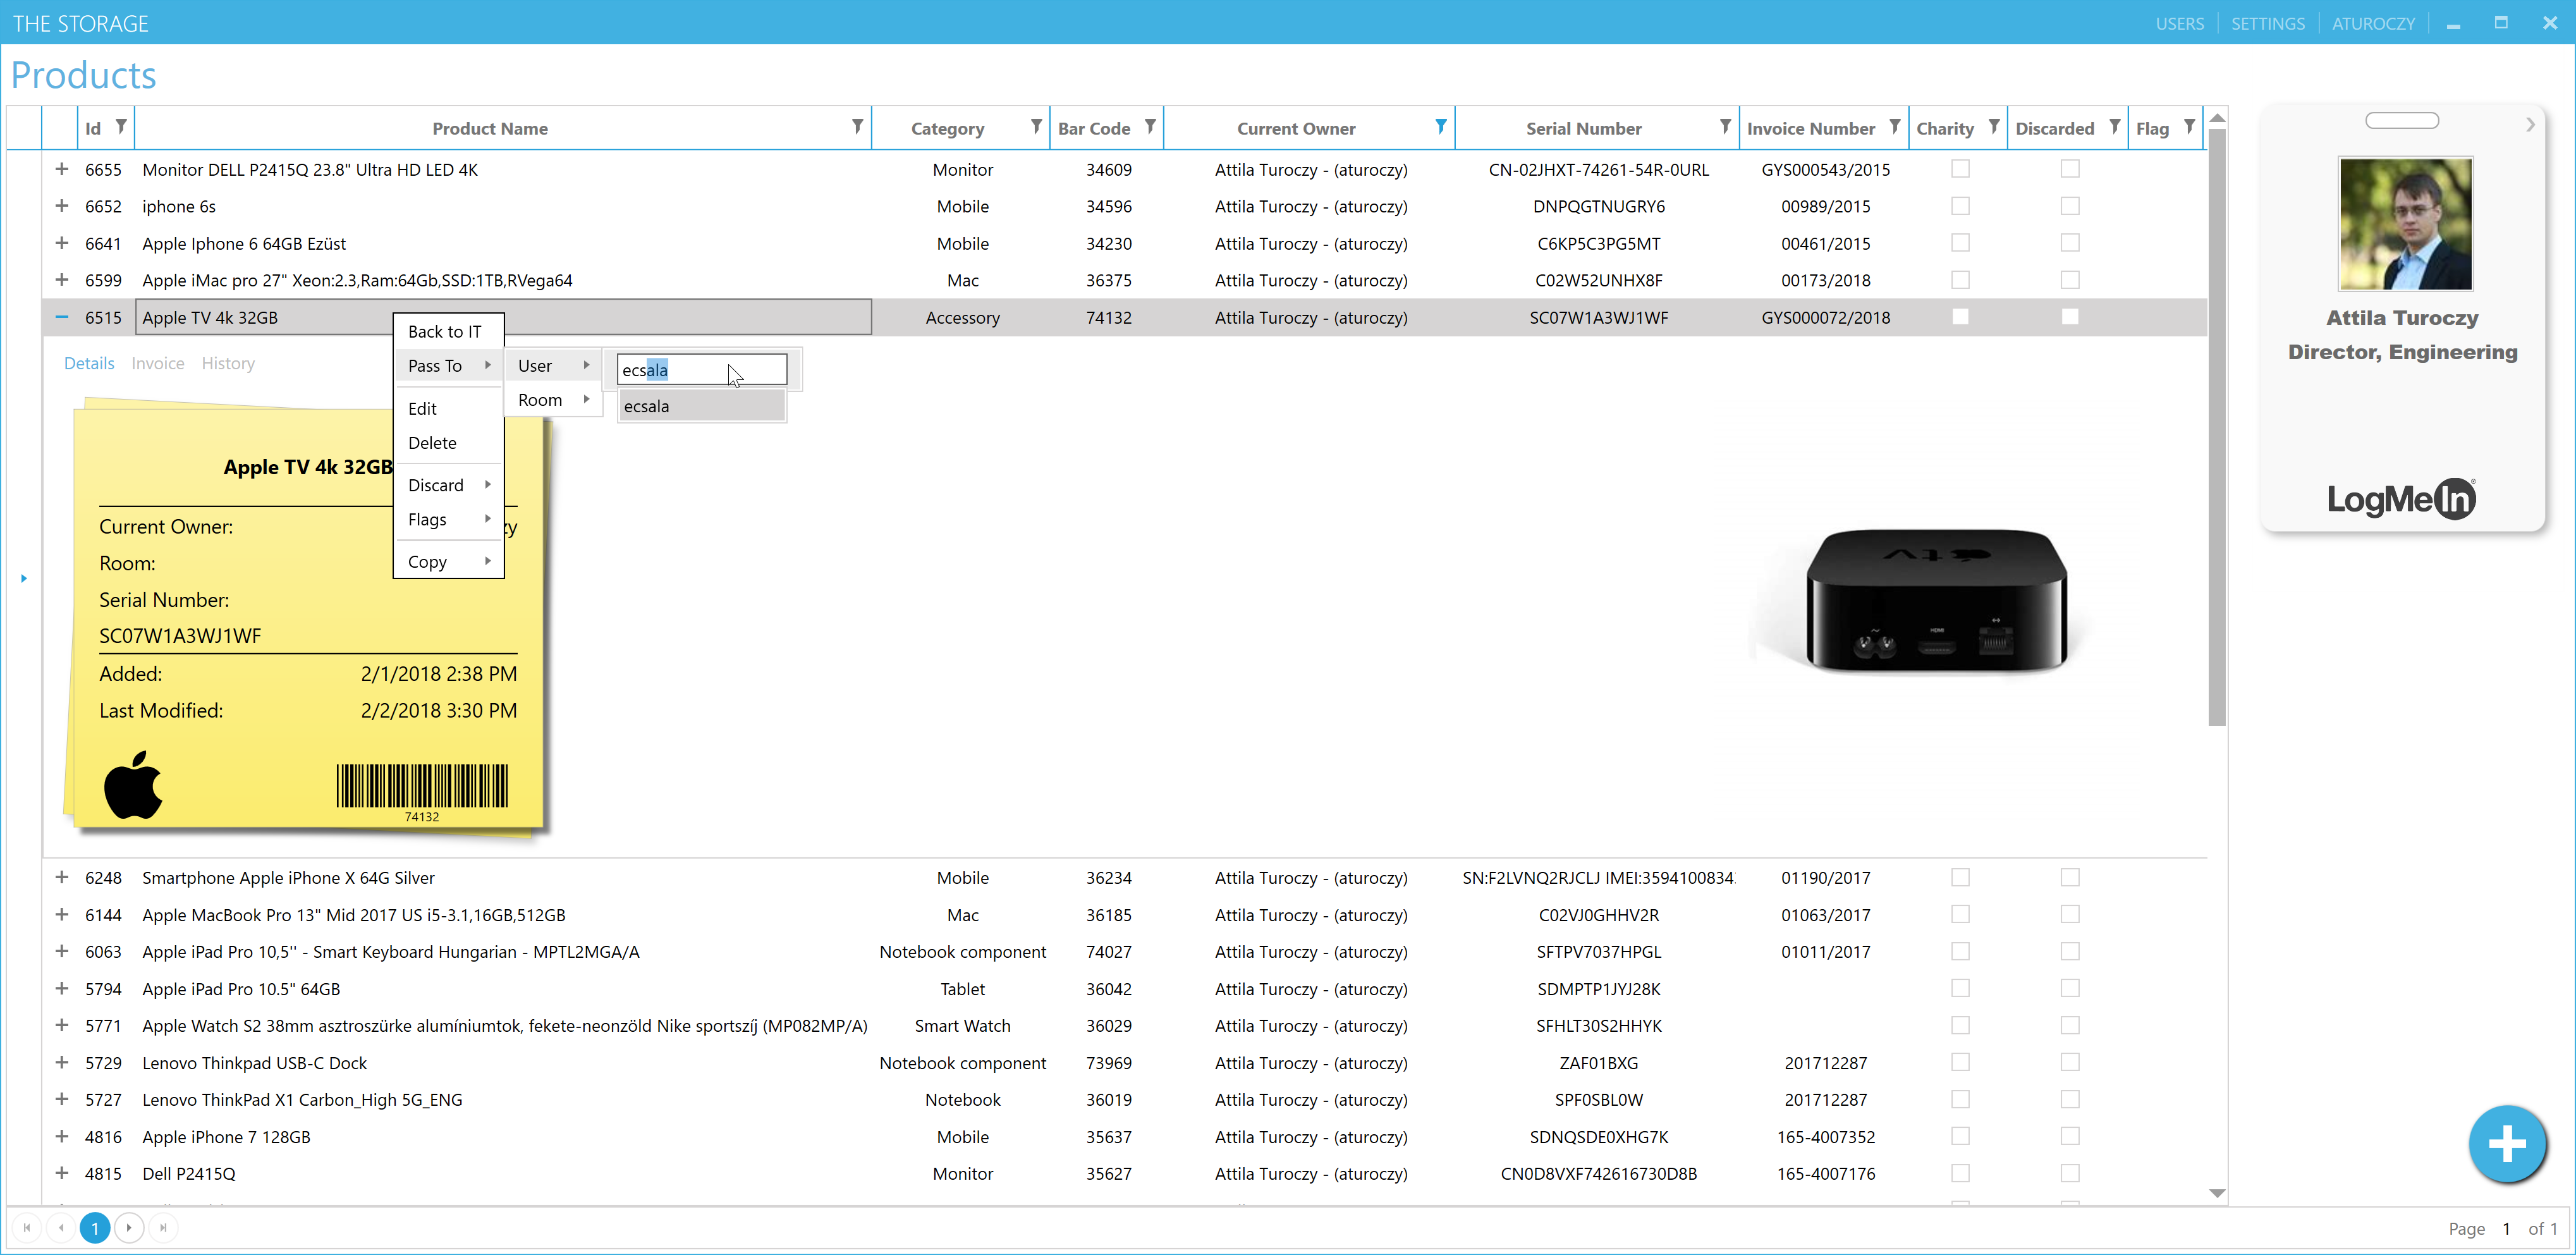Expand row 6655 Monitor DELL details
2576x1255 pixels.
[x=62, y=169]
